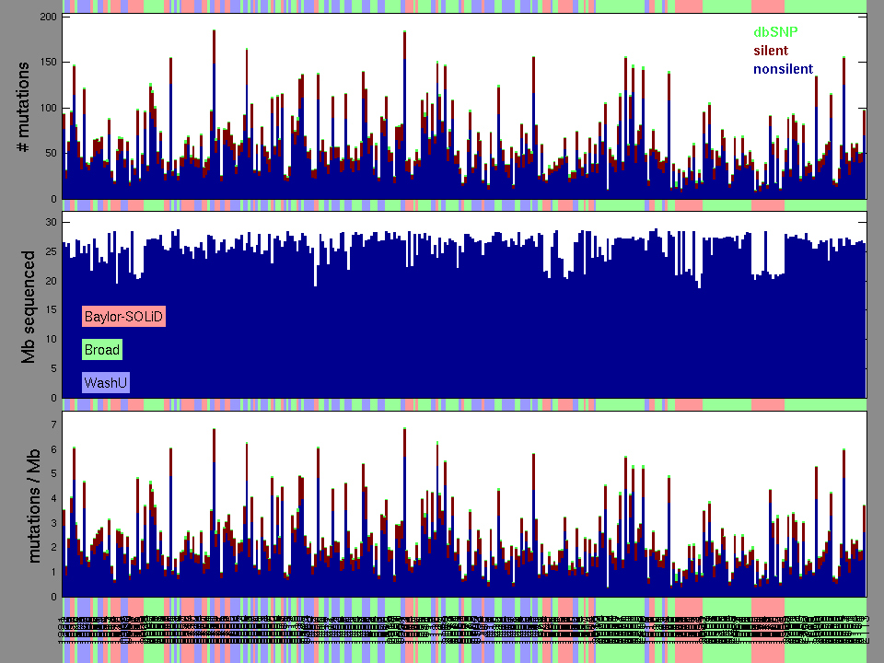Select the 150 tick on the # mutations axis
The width and height of the screenshot is (884, 663).
(x=46, y=63)
